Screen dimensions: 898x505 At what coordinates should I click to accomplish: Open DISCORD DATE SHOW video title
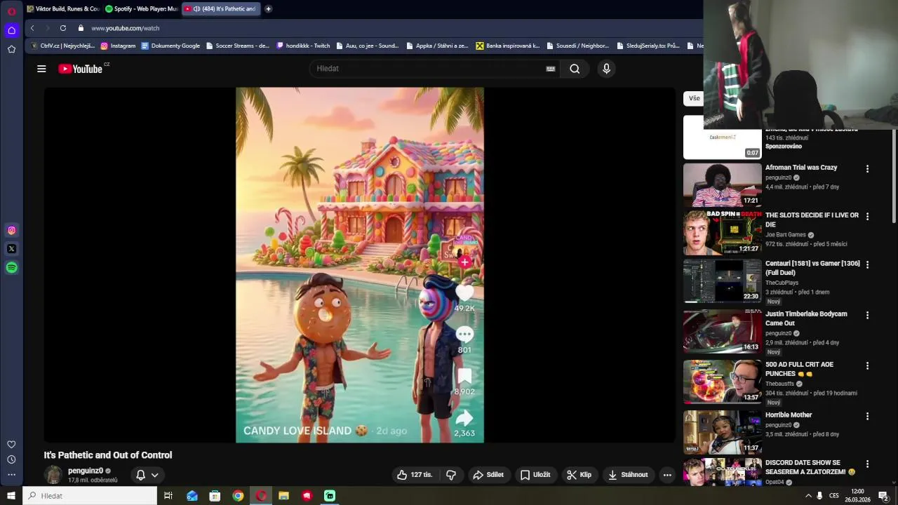[810, 467]
